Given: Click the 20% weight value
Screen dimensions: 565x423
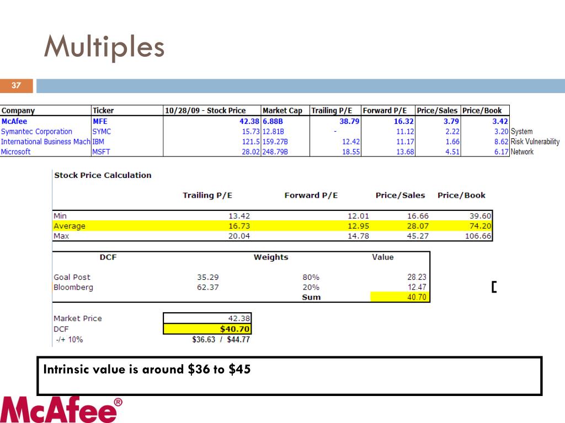Looking at the screenshot, I should 311,287.
